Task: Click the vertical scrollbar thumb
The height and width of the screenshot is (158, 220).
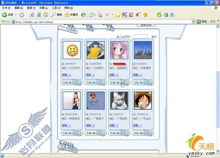Action: [x=218, y=100]
